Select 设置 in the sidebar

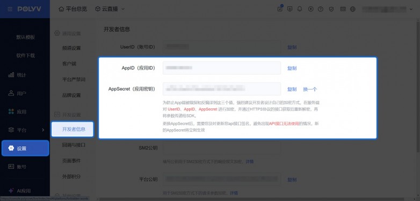[25, 148]
